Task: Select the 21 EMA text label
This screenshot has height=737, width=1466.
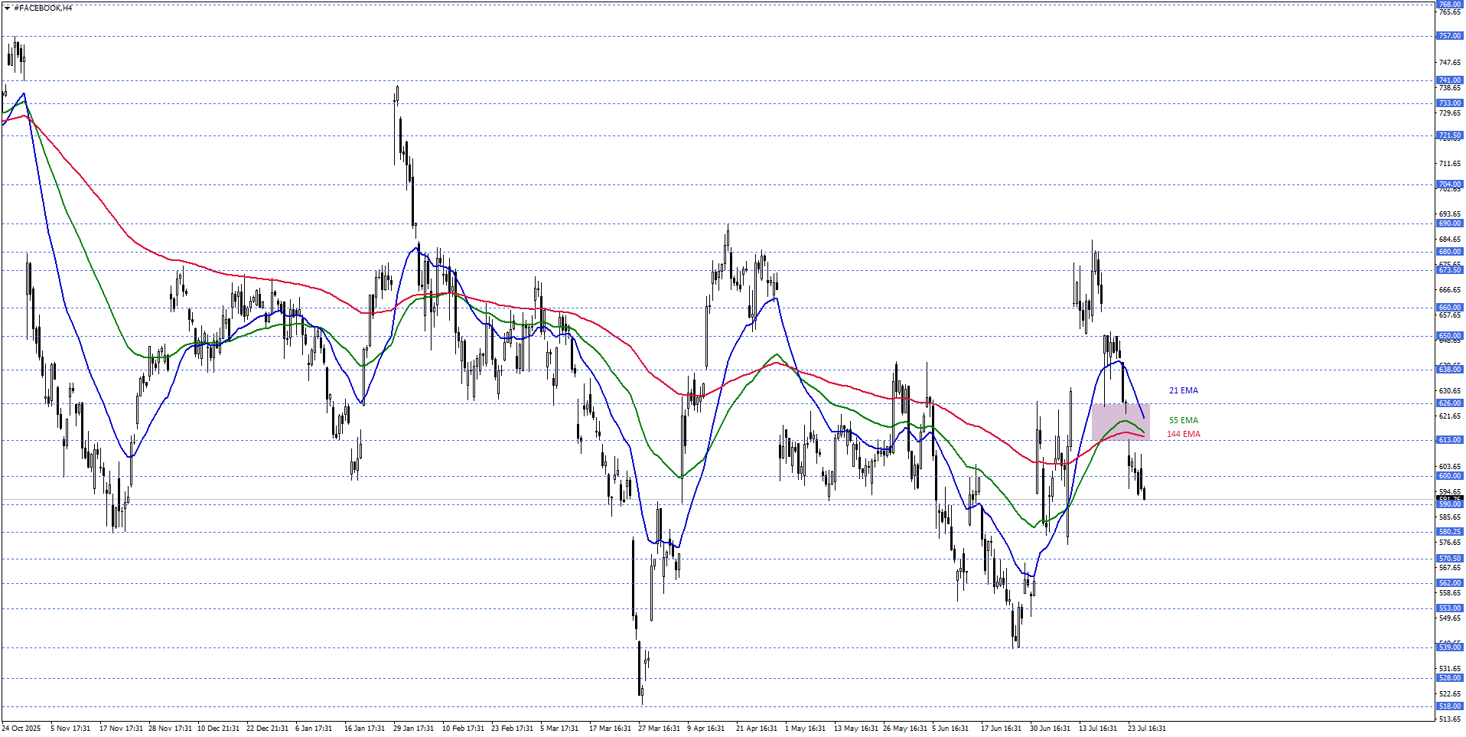Action: click(1183, 390)
